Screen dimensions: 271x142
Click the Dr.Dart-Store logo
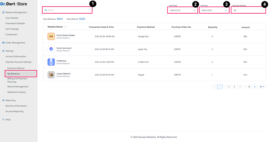click(14, 4)
